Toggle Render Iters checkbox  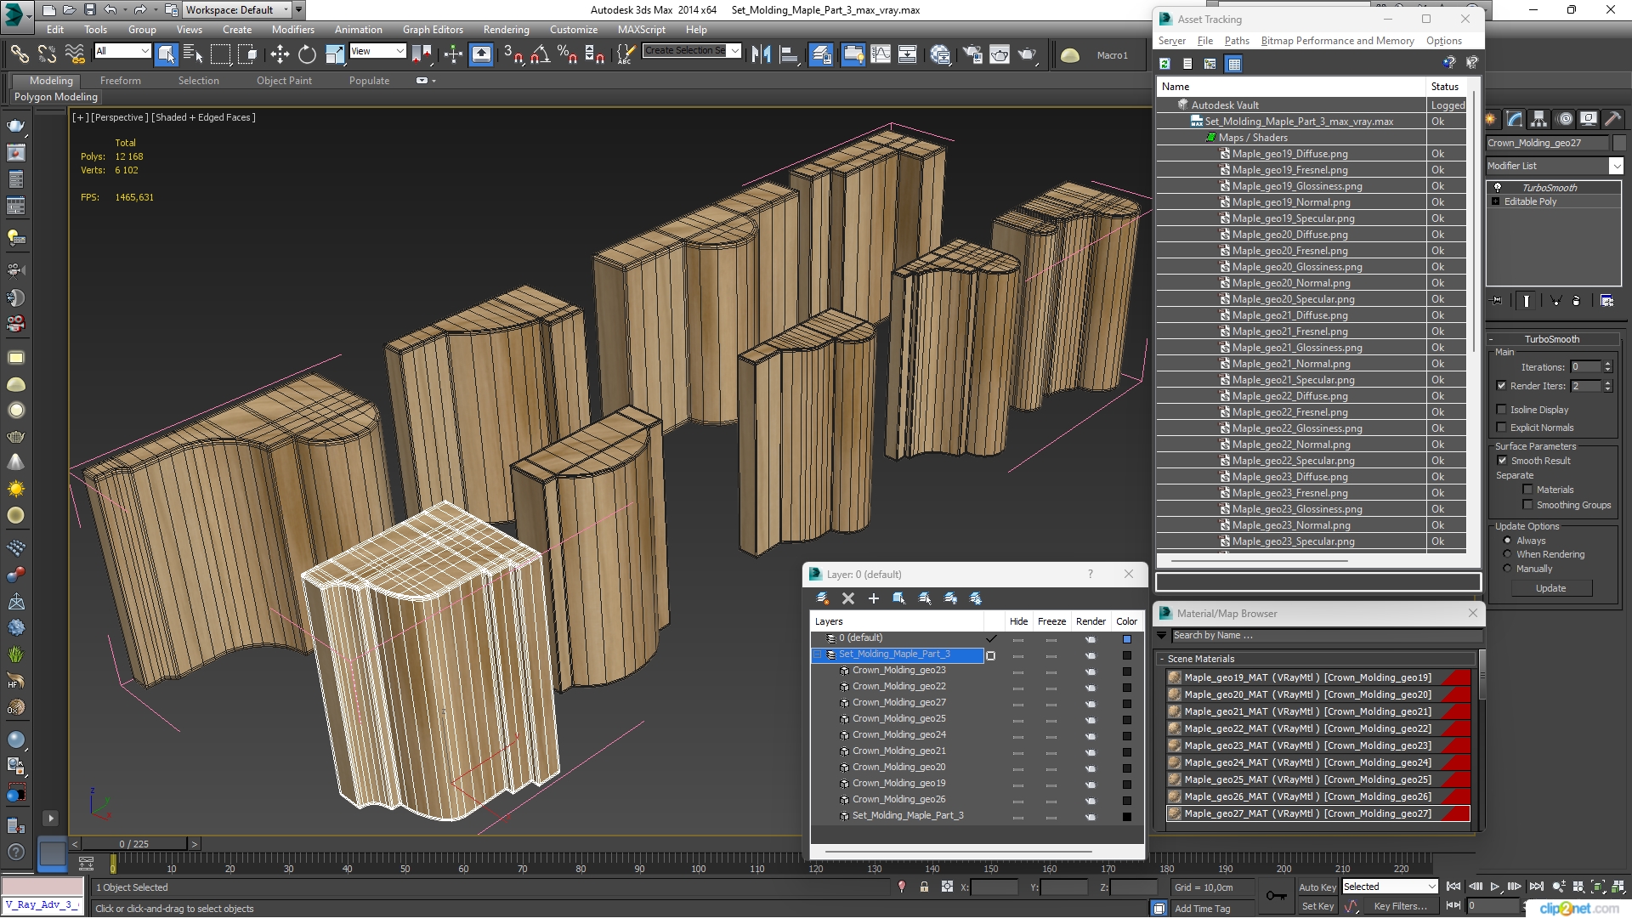1501,386
